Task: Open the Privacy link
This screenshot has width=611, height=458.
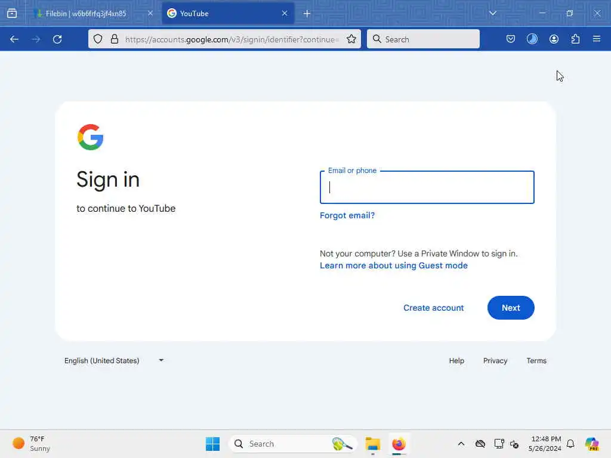Action: (x=495, y=361)
